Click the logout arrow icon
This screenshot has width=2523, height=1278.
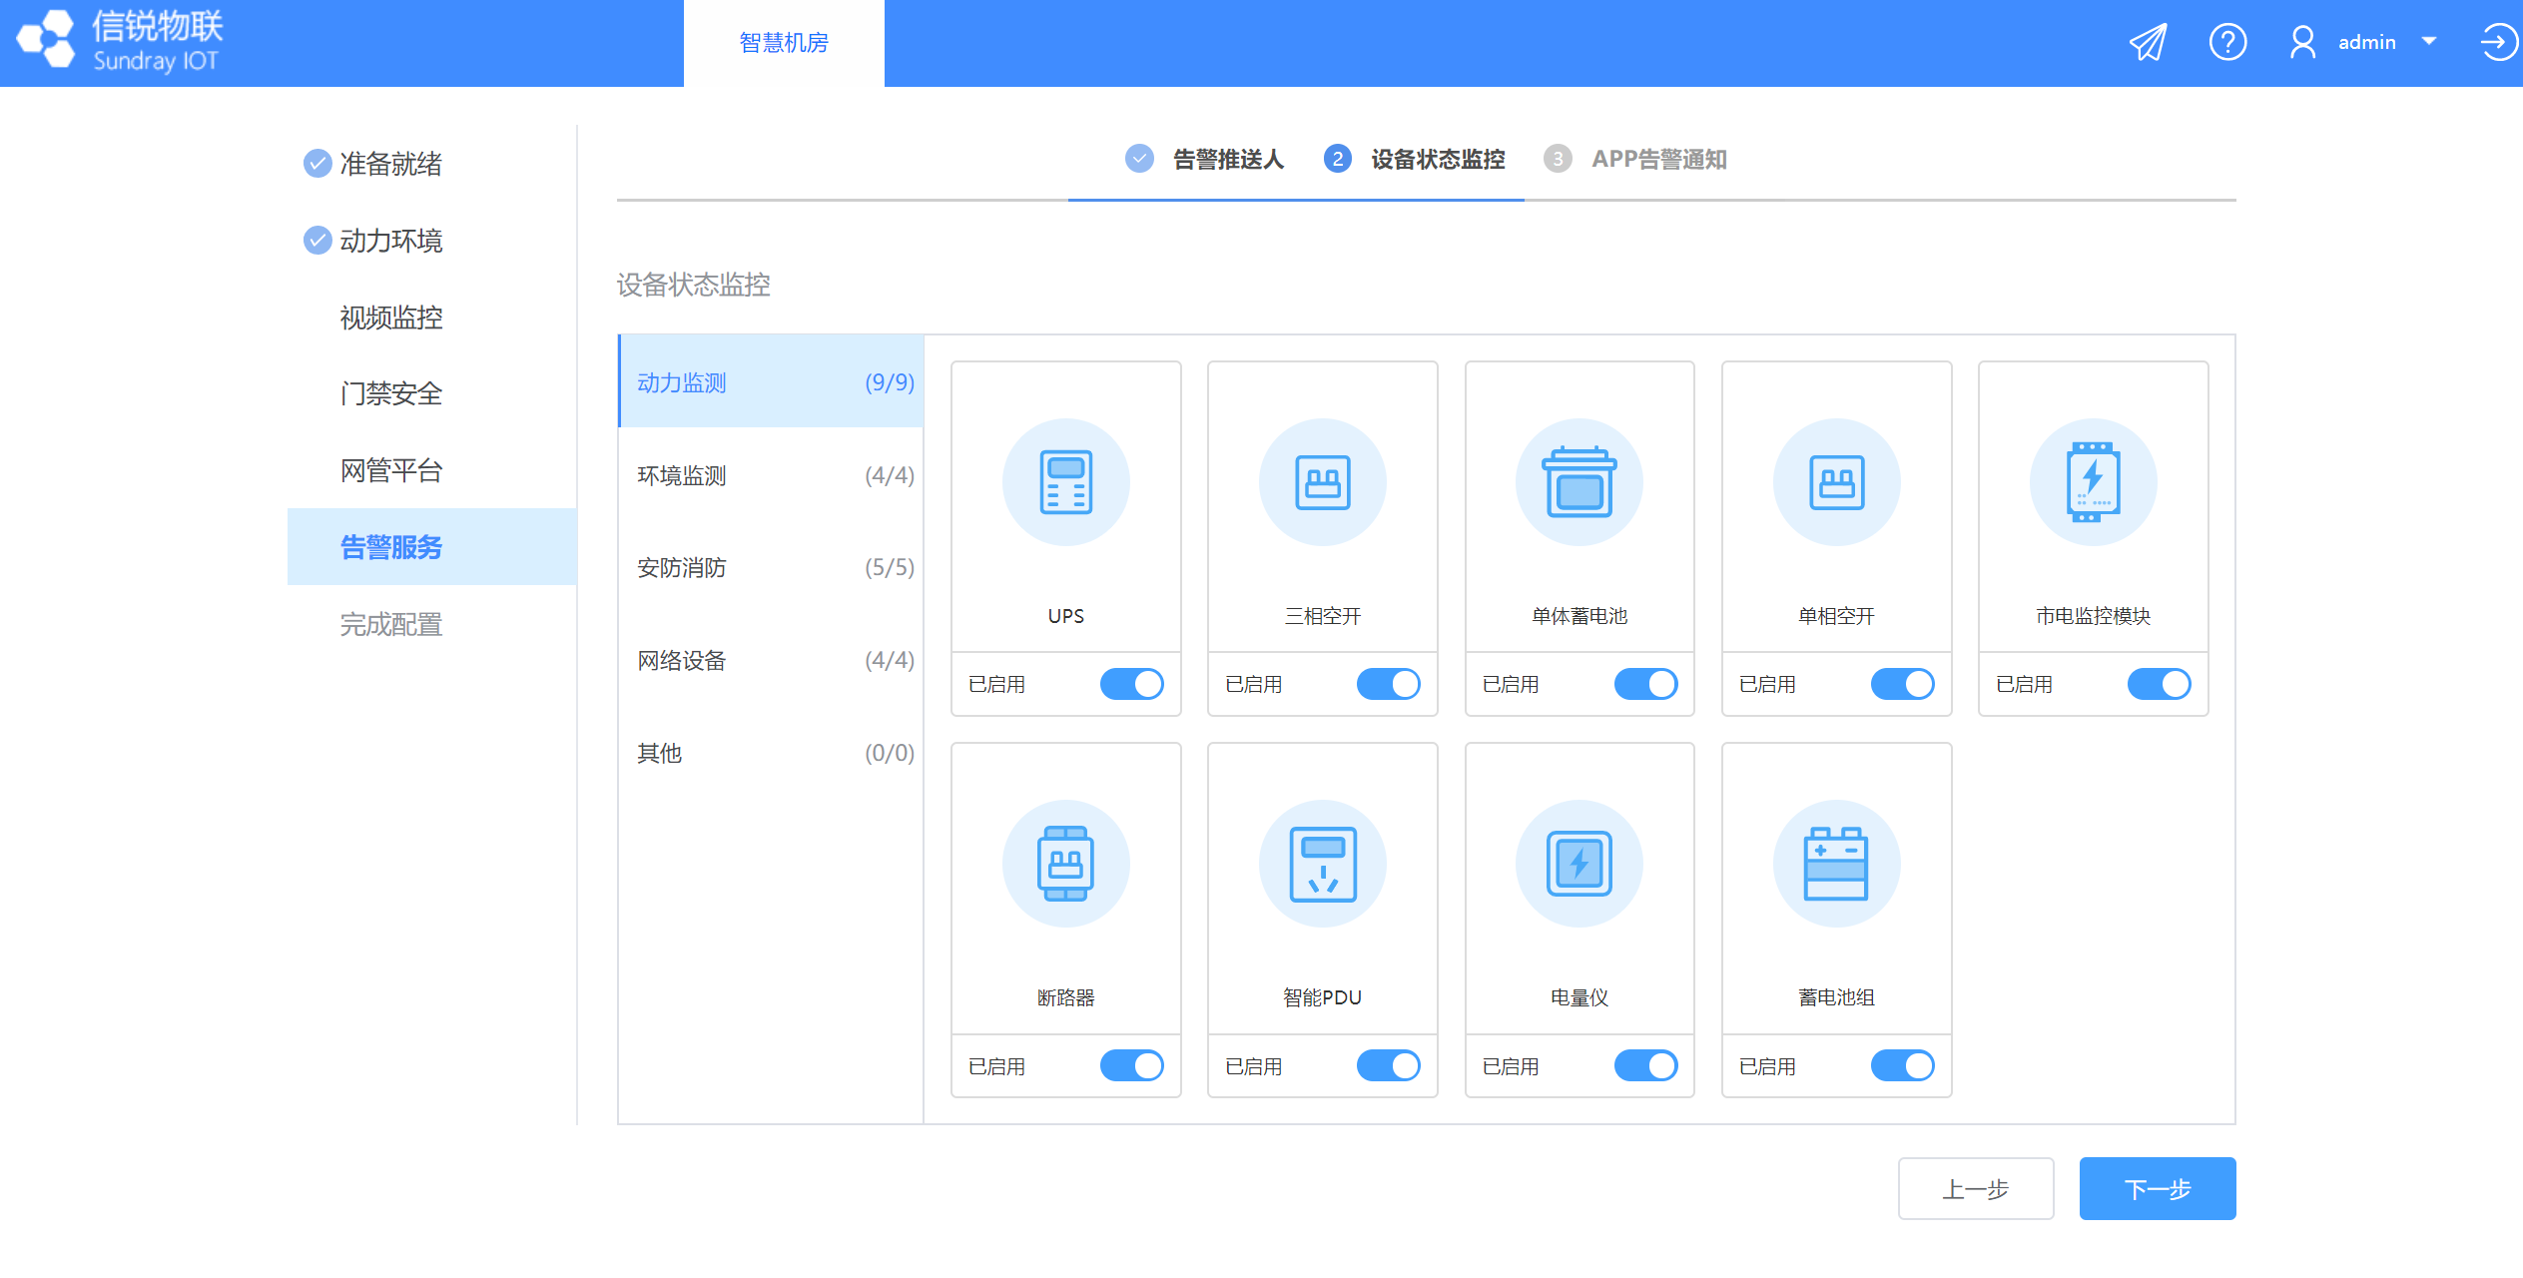[2497, 43]
